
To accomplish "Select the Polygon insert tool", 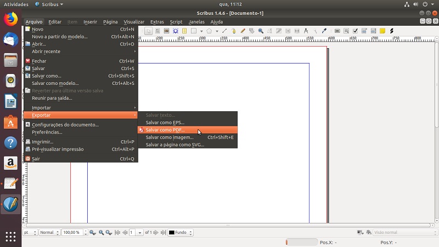I will coord(209,31).
